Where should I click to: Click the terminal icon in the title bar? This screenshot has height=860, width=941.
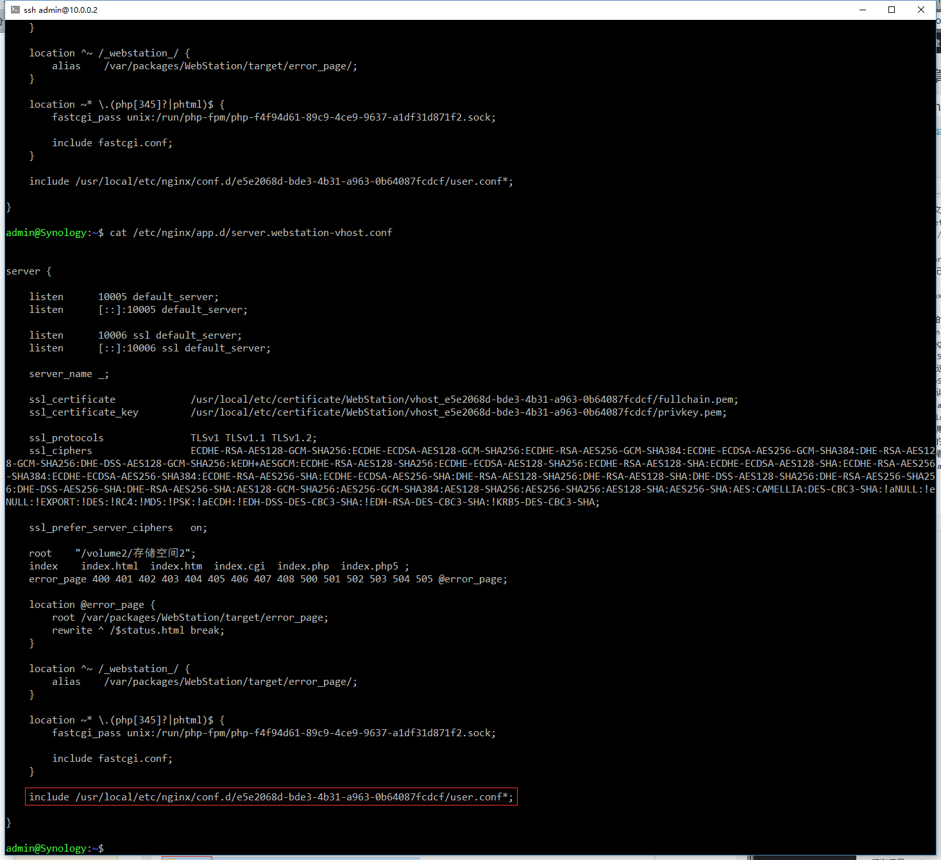15,10
